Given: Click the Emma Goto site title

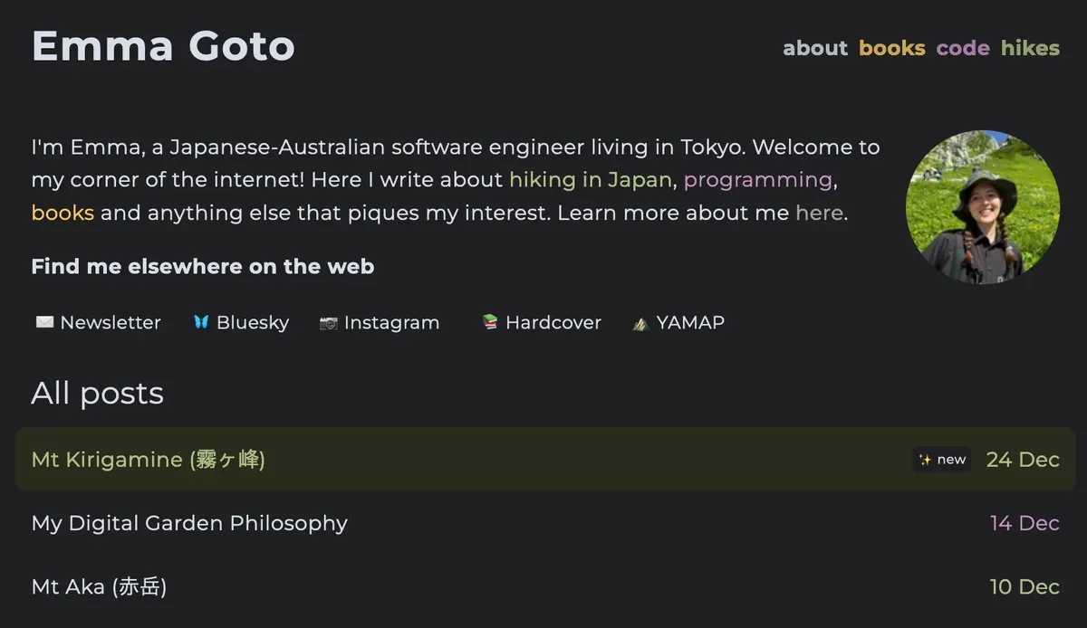Looking at the screenshot, I should pyautogui.click(x=163, y=46).
